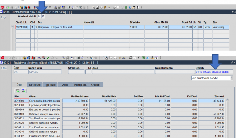Click the Účet filter field containing 3%
This screenshot has width=236, height=138.
point(21,72)
